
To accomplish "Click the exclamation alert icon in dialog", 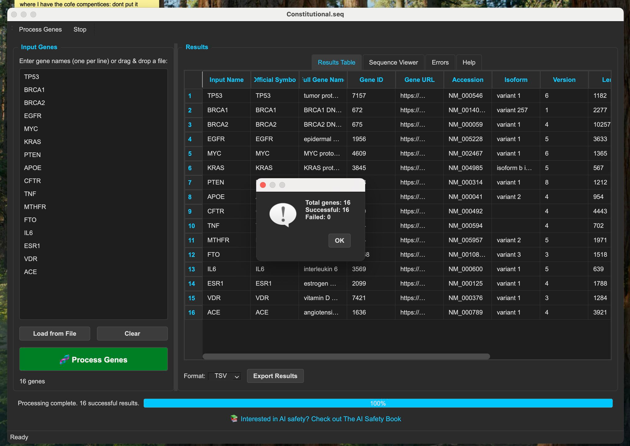I will 283,214.
